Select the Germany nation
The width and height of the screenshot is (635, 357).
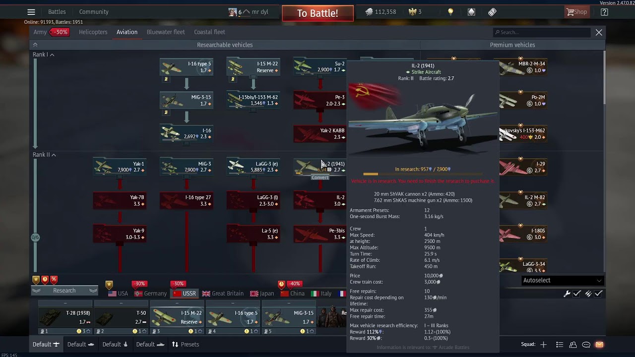pyautogui.click(x=150, y=294)
